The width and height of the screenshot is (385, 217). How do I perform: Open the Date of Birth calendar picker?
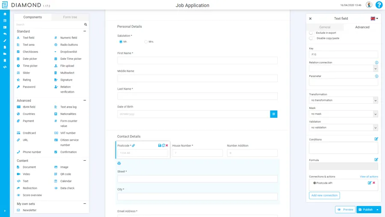click(274, 114)
